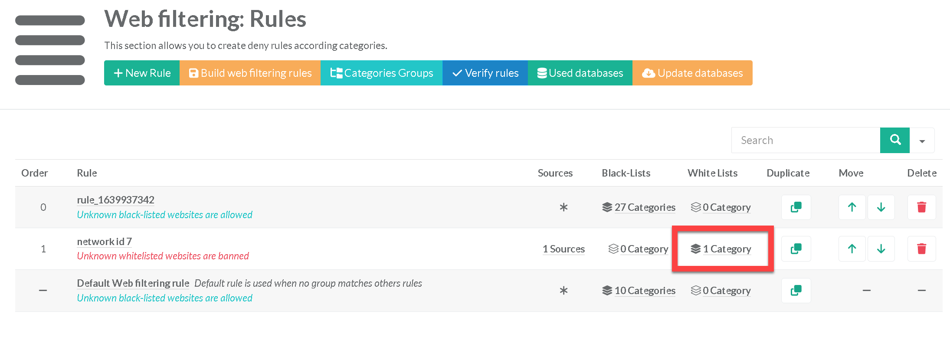Duplicate rule_1639937342 rule
Viewport: 950px width, 347px height.
[796, 207]
